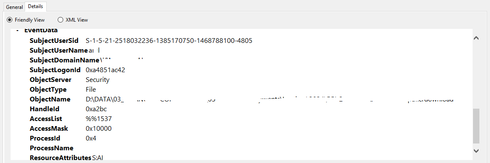Select the AccessMask value 0x10000
Viewport: 490px width, 163px height.
click(x=98, y=129)
